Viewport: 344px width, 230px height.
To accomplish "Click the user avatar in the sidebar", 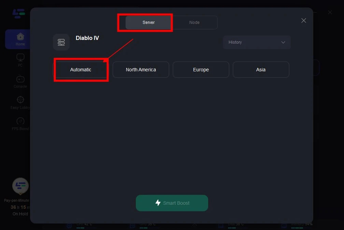I will [x=20, y=186].
